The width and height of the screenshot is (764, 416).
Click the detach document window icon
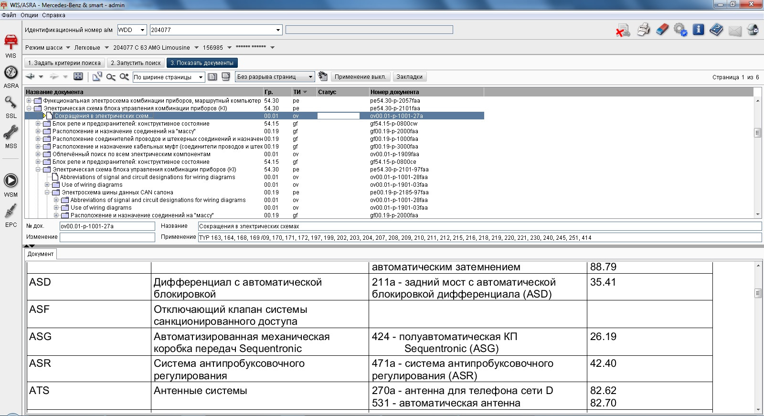coord(97,76)
